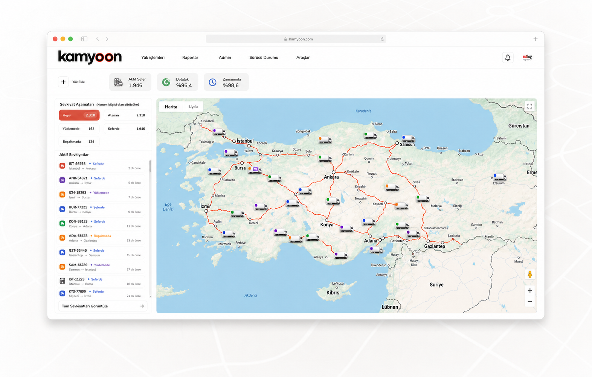
Task: Go forward in browser history
Action: (107, 39)
